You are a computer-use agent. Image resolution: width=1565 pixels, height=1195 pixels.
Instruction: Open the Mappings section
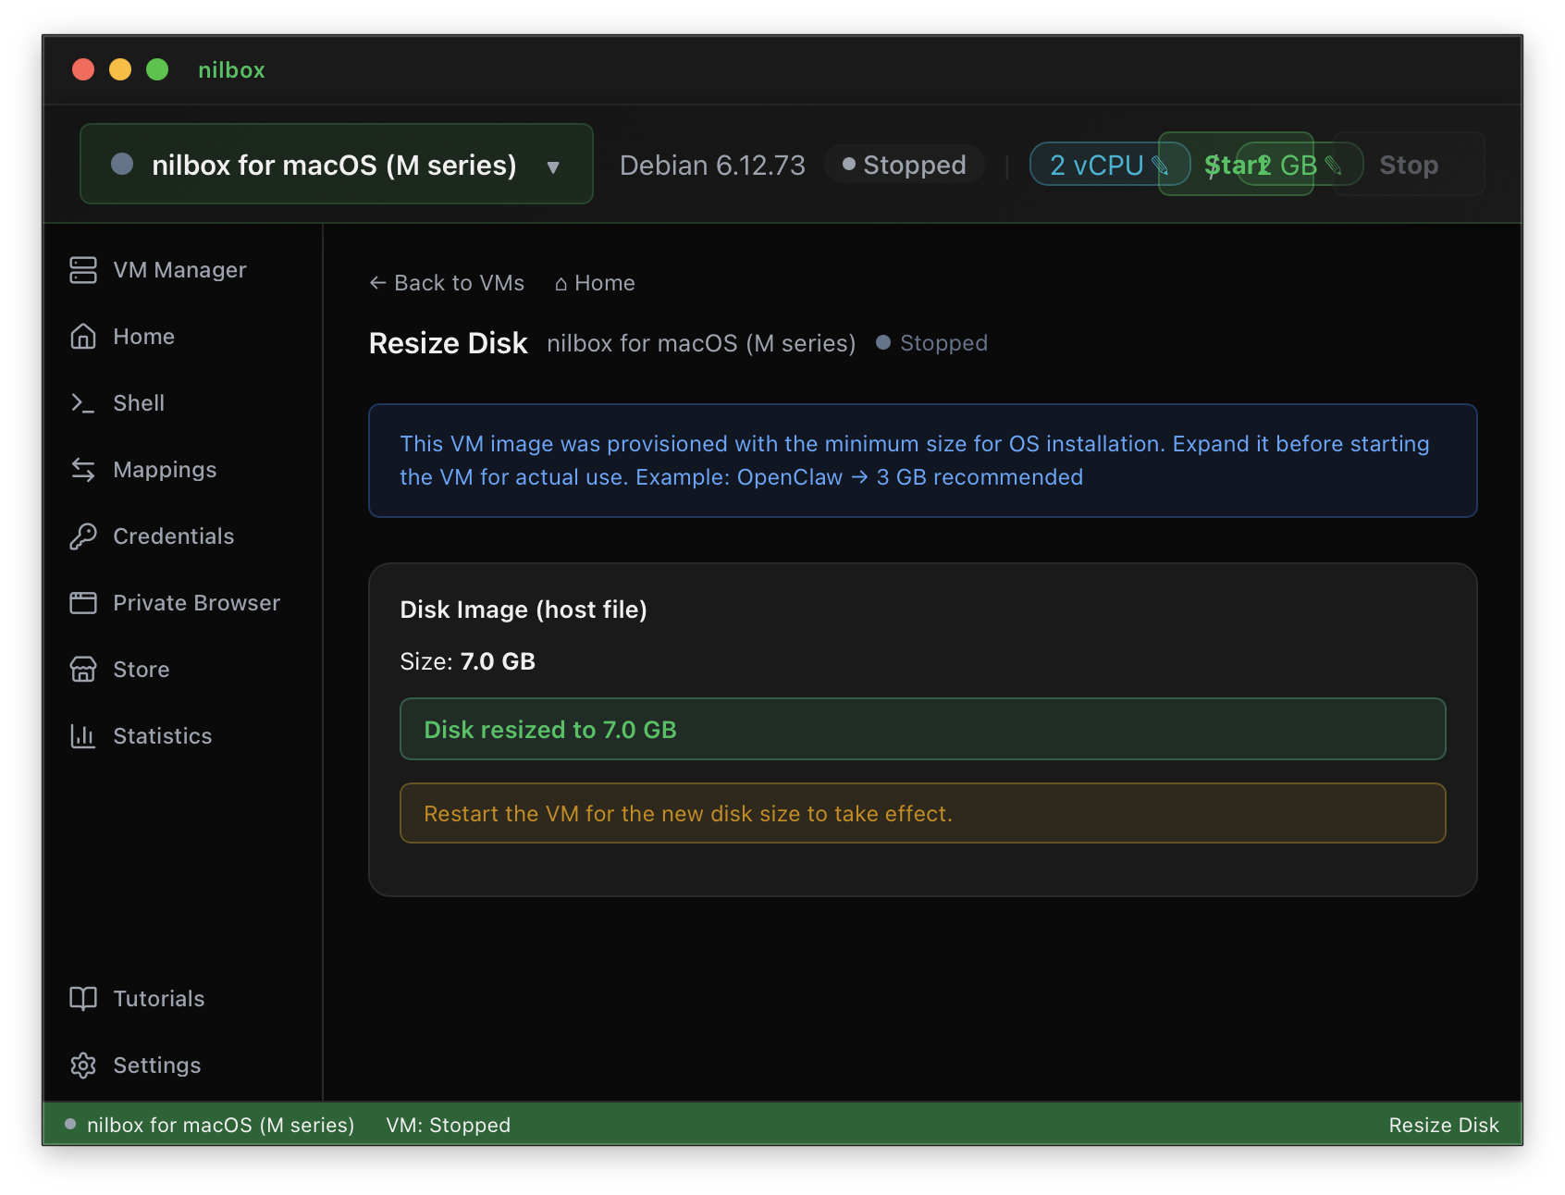tap(166, 469)
